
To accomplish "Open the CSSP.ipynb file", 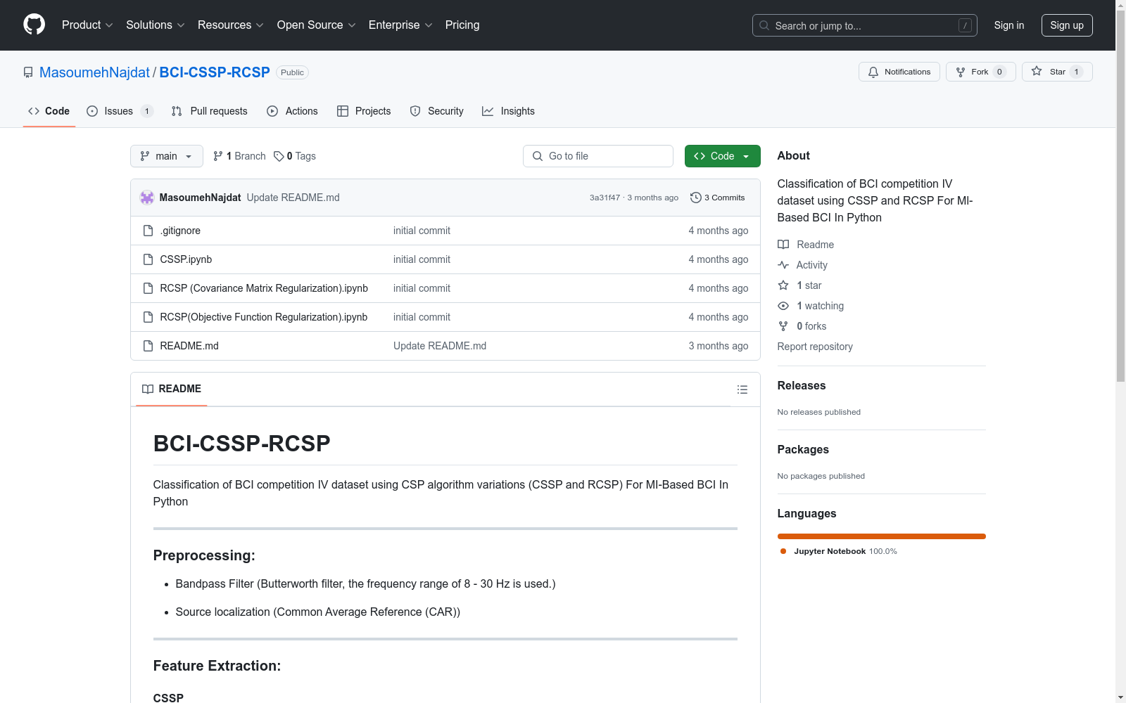I will (x=186, y=259).
